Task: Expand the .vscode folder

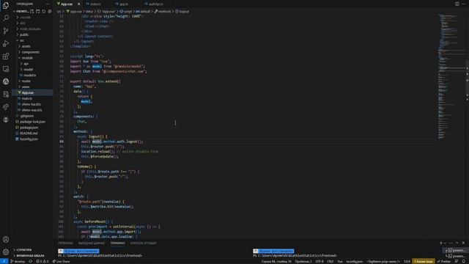Action: pyautogui.click(x=33, y=18)
